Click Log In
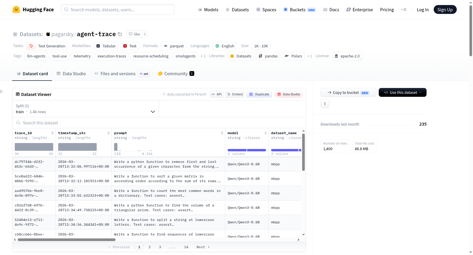 (423, 9)
